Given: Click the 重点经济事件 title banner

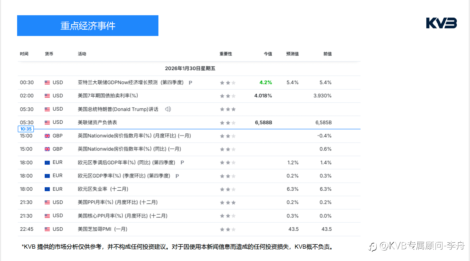Looking at the screenshot, I should (x=88, y=25).
